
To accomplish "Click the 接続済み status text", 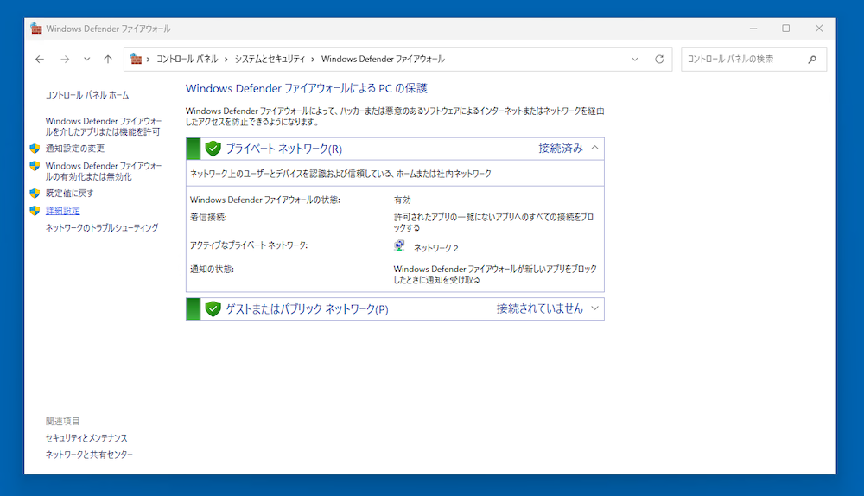I will click(x=561, y=149).
